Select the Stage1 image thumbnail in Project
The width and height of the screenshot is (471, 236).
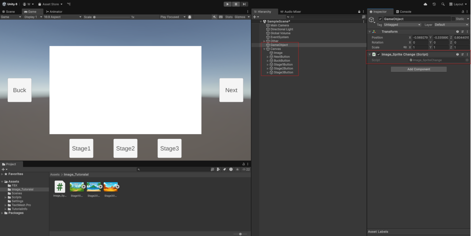click(77, 186)
